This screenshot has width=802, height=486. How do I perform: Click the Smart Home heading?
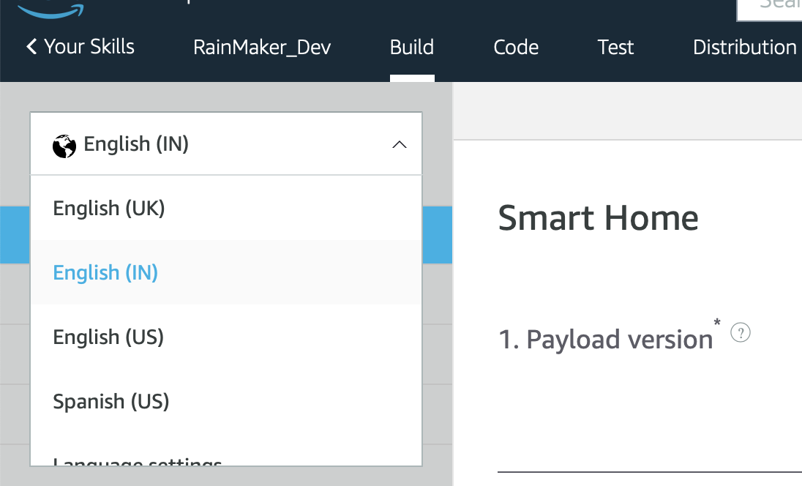(598, 218)
